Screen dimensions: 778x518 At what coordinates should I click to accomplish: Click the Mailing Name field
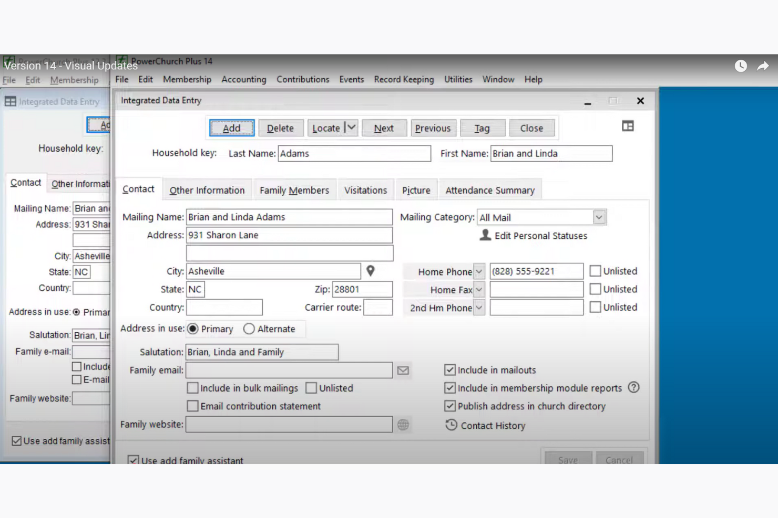(289, 217)
